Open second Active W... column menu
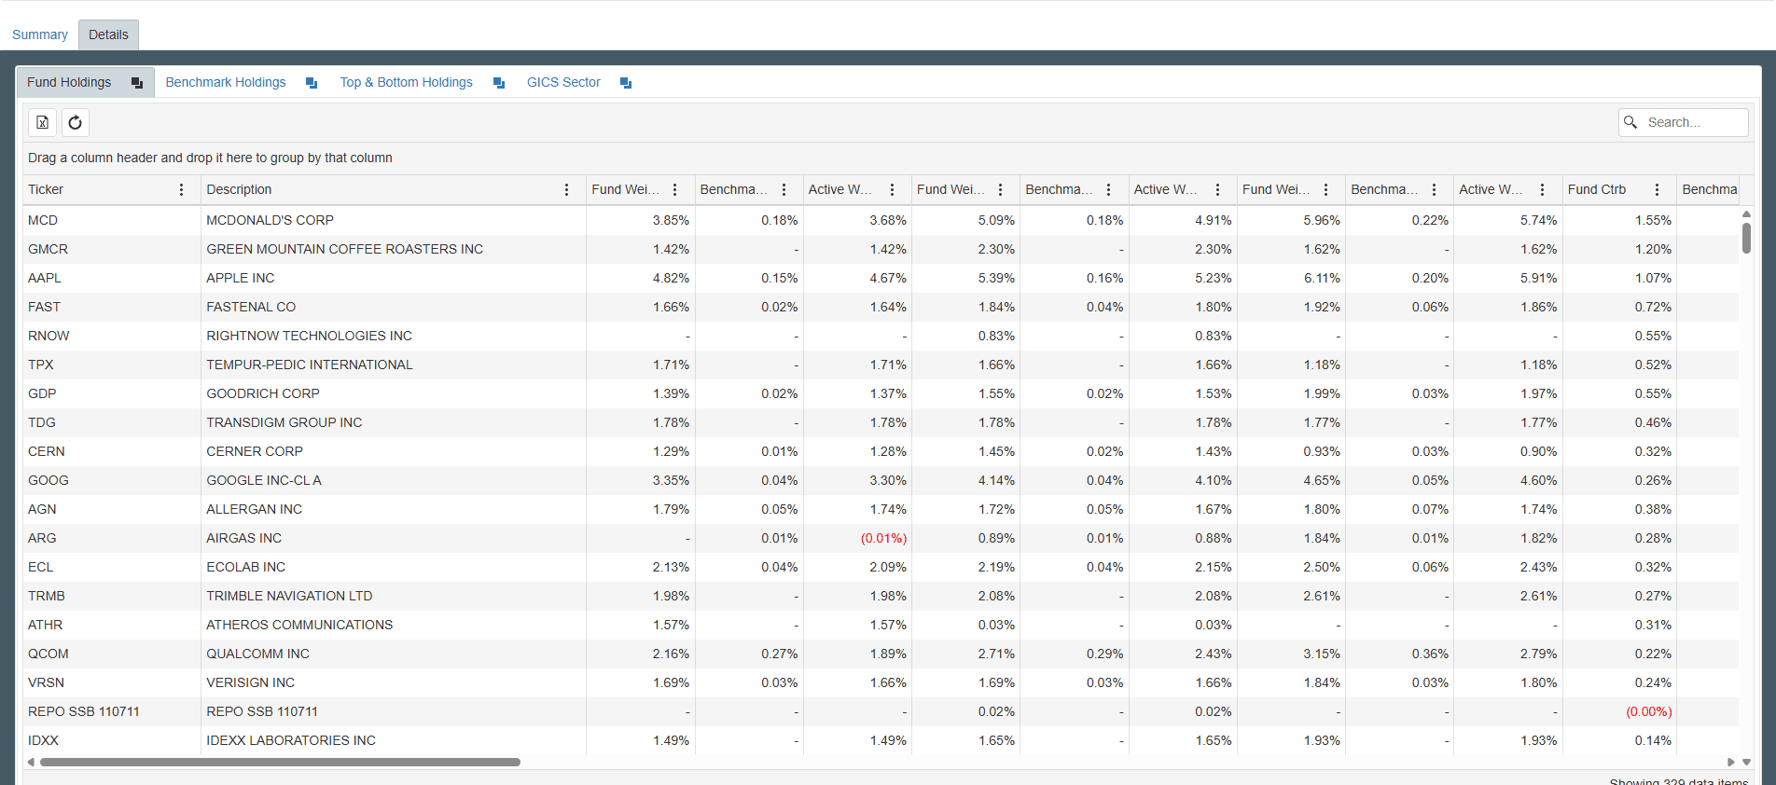The width and height of the screenshot is (1776, 785). coord(1217,189)
